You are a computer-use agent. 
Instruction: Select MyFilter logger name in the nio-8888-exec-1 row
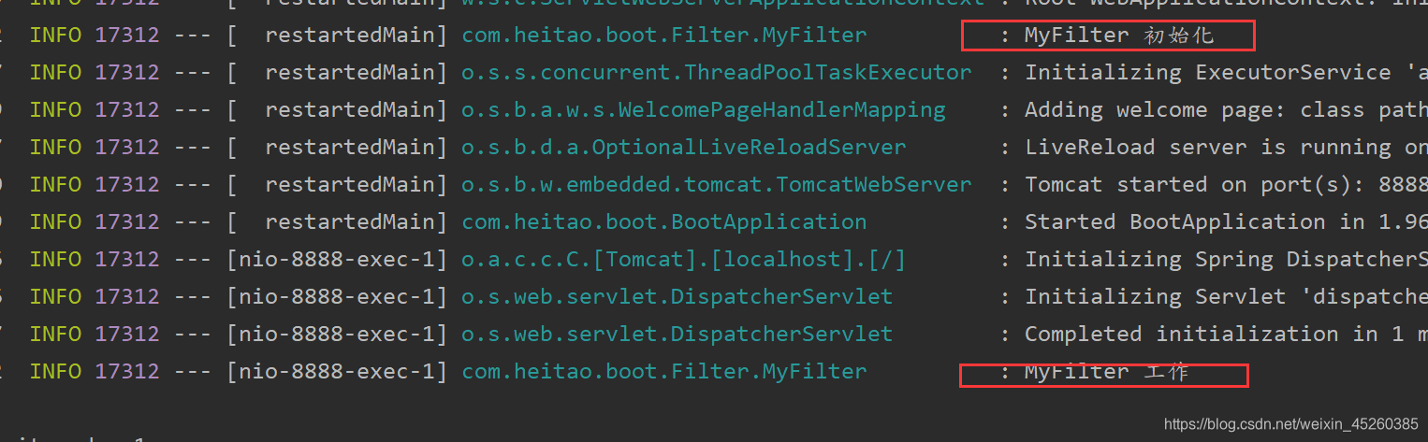[x=664, y=372]
